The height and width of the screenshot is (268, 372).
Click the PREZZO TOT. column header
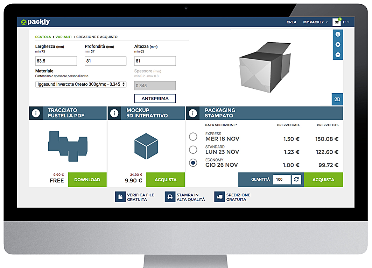point(328,125)
